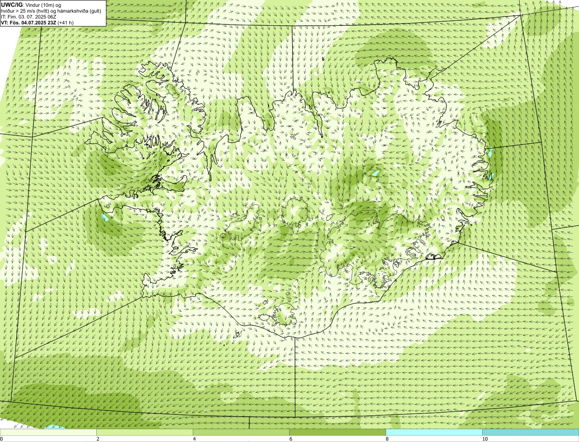
Task: Click the 8–10 m/s light cyan legend segment
Action: pos(434,432)
